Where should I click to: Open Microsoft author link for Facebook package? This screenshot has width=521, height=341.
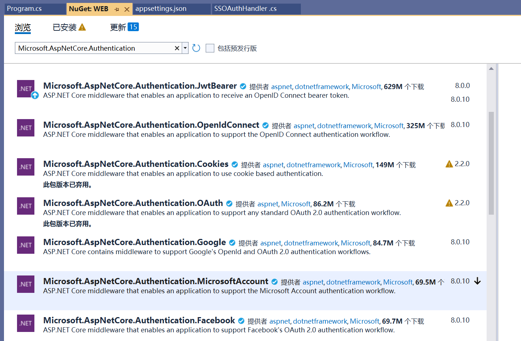tap(365, 321)
